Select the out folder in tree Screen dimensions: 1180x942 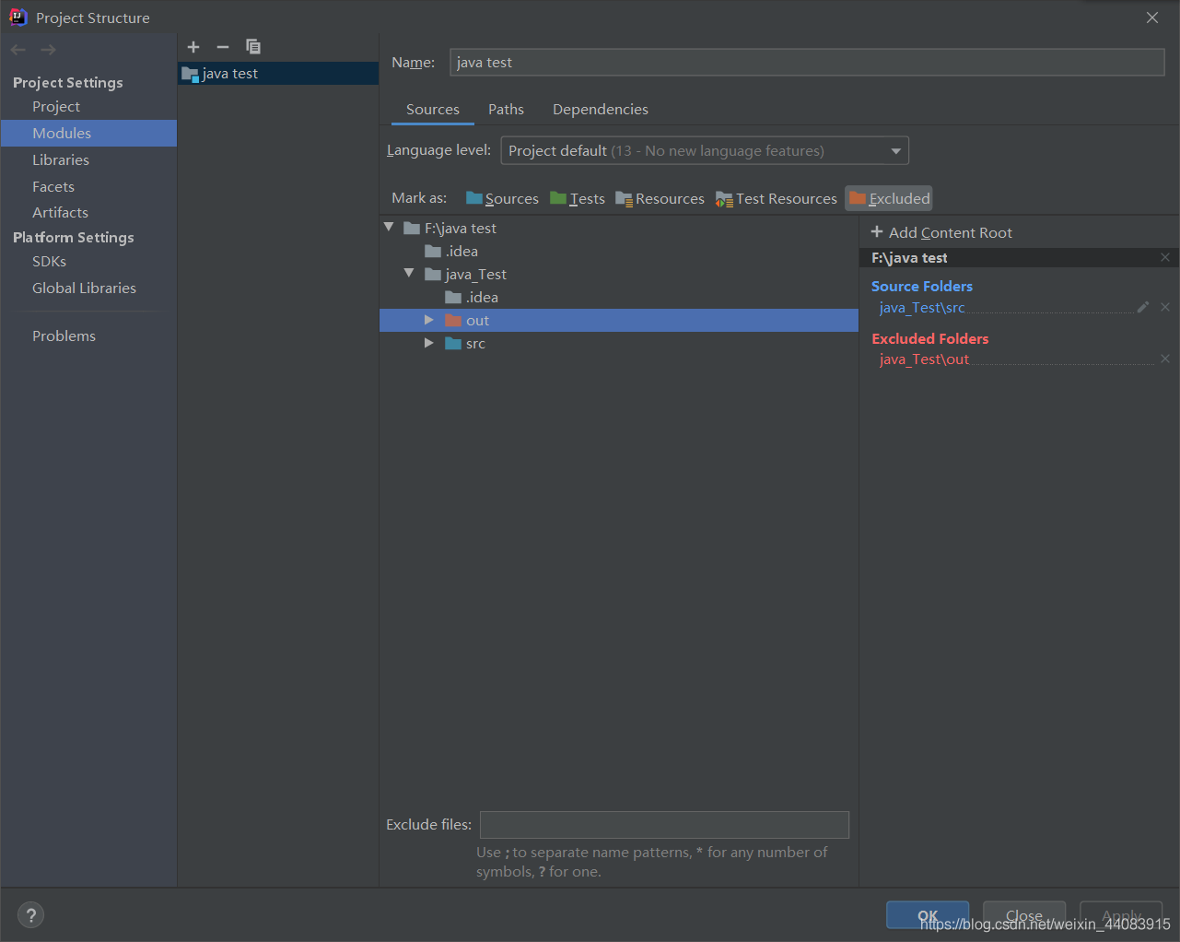619,320
